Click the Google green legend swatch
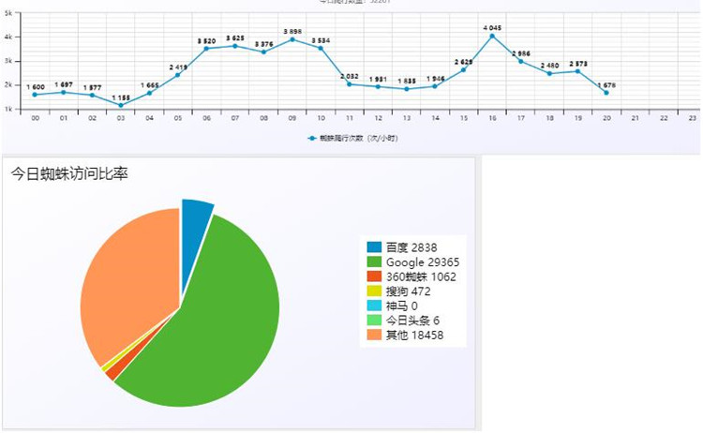 pos(374,262)
